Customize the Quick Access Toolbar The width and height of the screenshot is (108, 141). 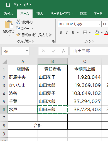click(36, 4)
